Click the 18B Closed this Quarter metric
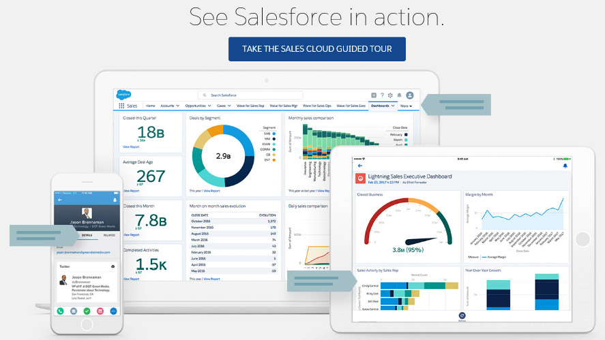The height and width of the screenshot is (340, 605). click(151, 132)
